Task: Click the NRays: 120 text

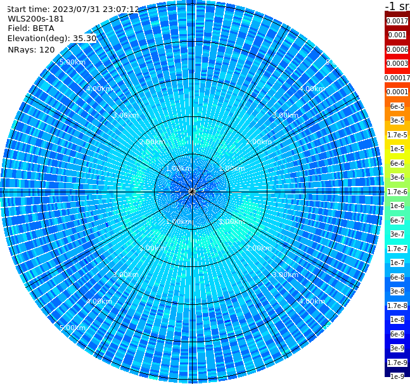Action: coord(31,49)
